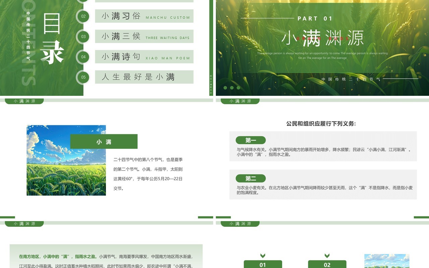Viewport: 429px width, 268px height.
Task: Select the paragraph starting 与农业小麦有关
Action: [x=324, y=190]
